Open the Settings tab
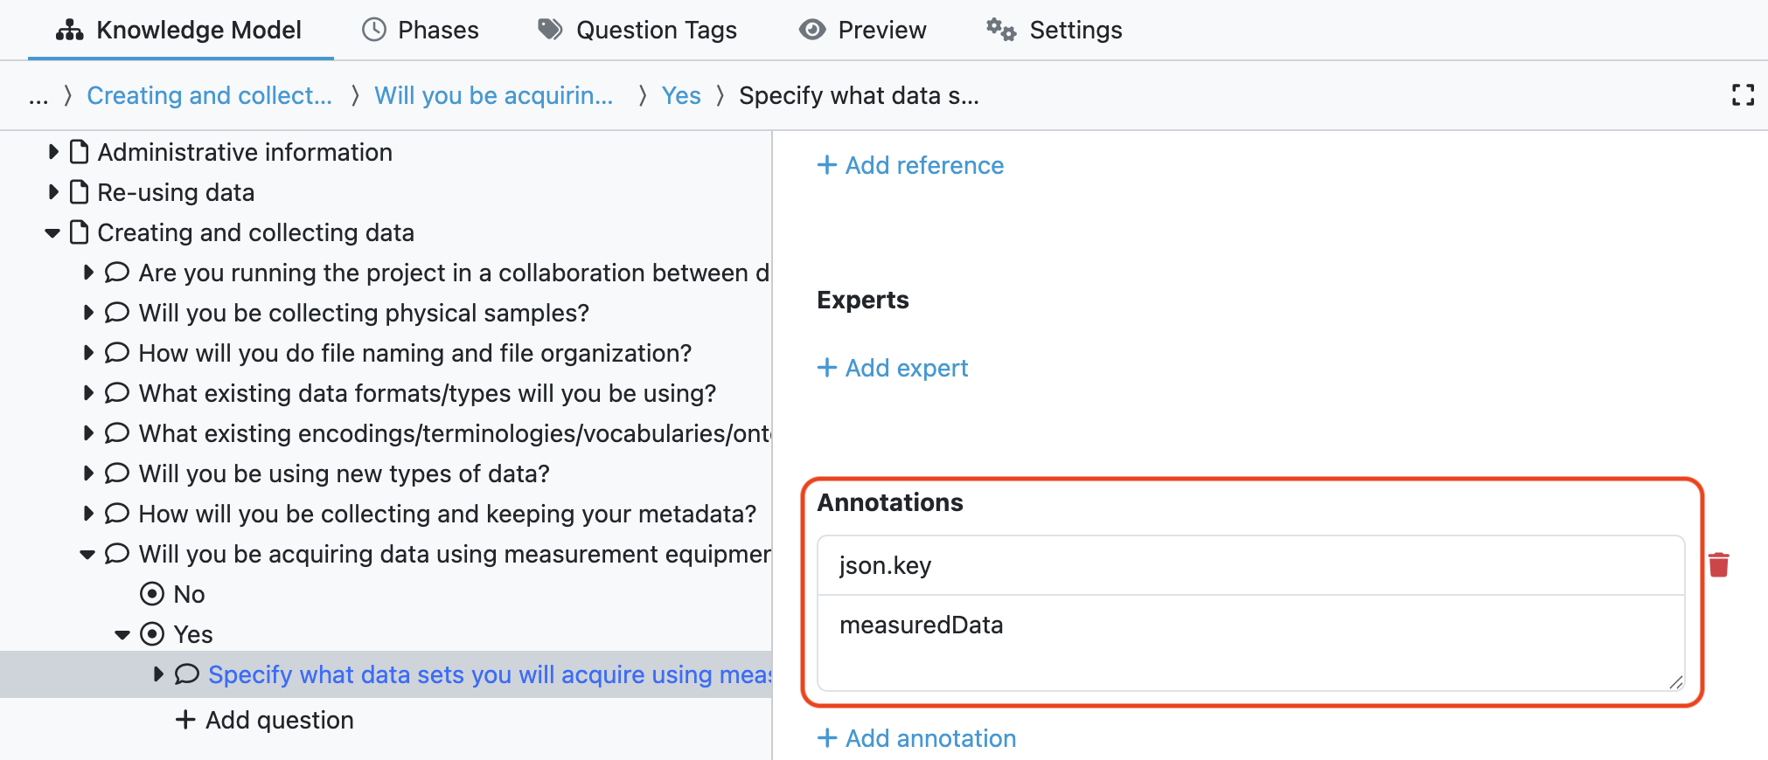 coord(1054,30)
